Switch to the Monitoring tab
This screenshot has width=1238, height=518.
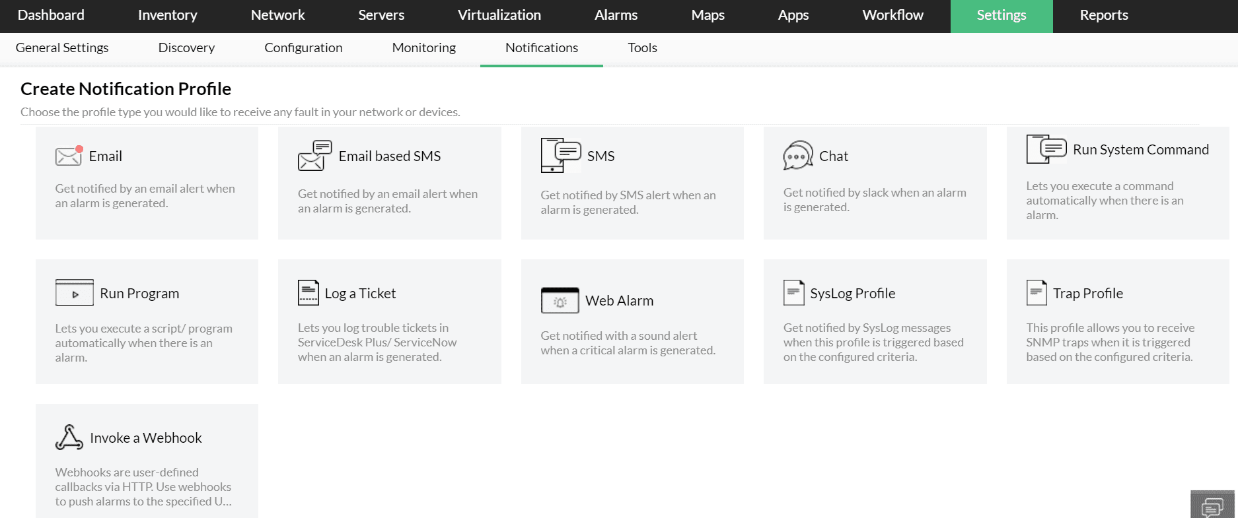423,48
